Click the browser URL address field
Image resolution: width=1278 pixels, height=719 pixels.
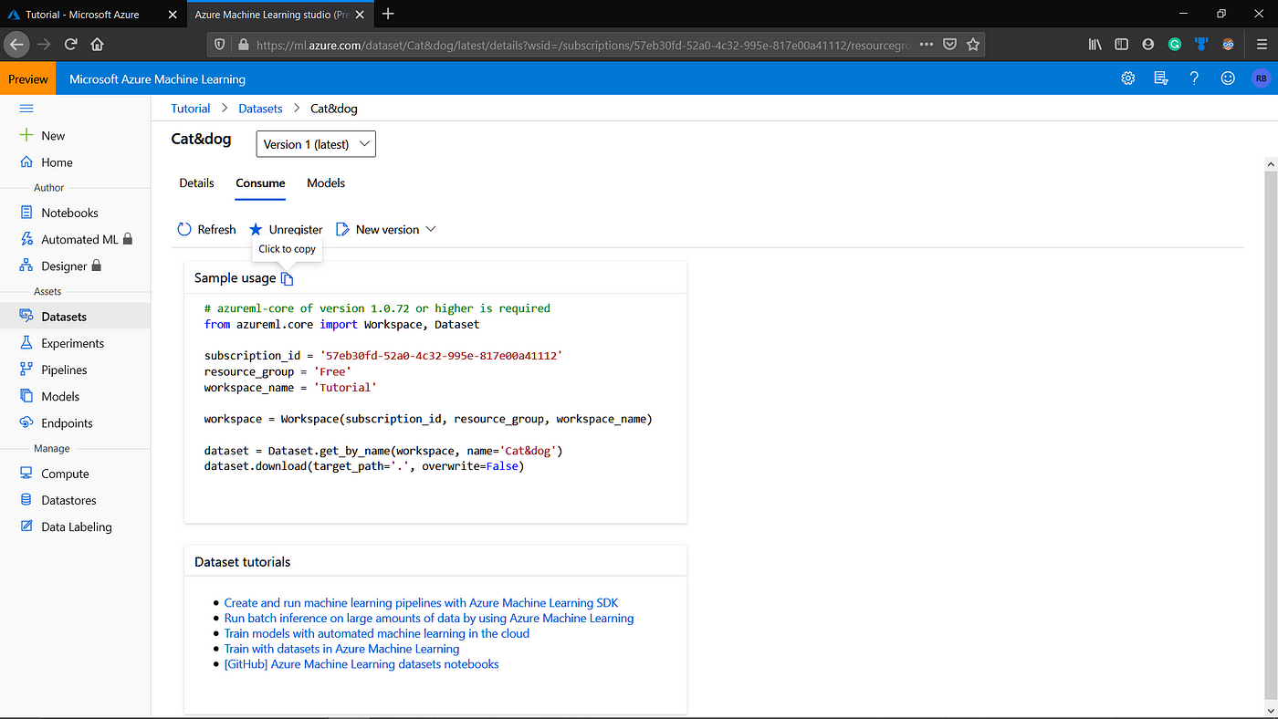click(x=584, y=44)
